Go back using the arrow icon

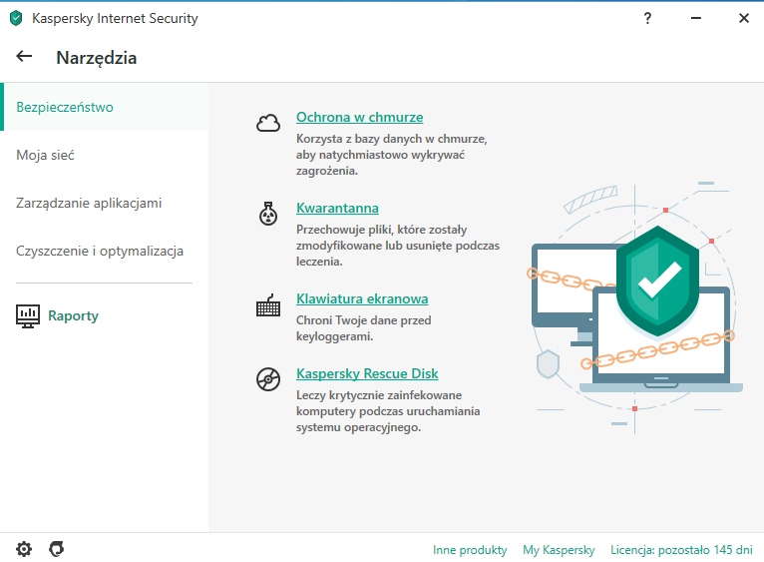tap(24, 57)
